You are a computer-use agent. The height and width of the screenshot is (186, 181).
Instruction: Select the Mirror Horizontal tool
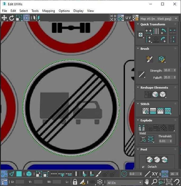click(x=36, y=18)
